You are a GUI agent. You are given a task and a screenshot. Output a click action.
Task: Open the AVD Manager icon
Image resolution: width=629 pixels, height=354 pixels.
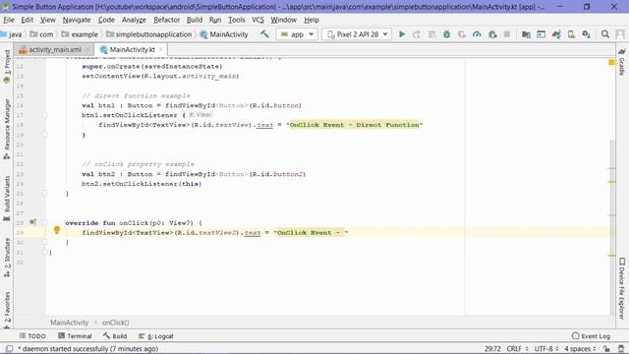(x=571, y=34)
